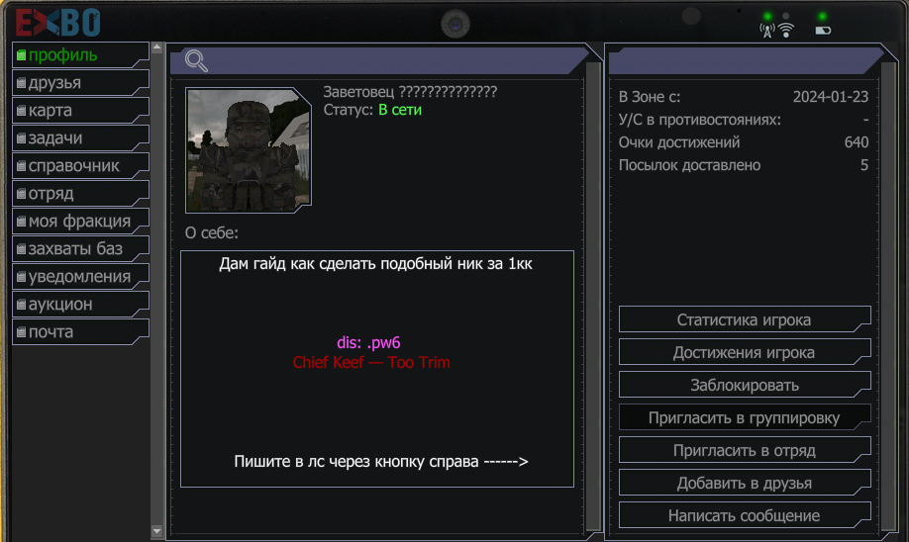Click the EXBO logo
This screenshot has height=542, width=909.
point(57,23)
